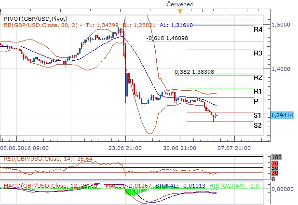The width and height of the screenshot is (298, 205).
Task: Click the 07.07 21:00 time axis label
Action: point(234,148)
